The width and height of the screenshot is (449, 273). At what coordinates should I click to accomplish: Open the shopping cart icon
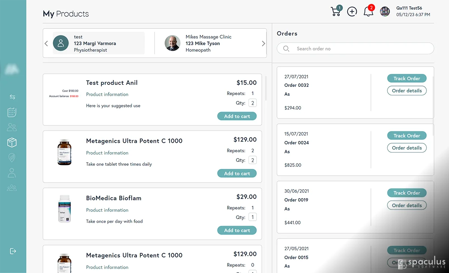tap(336, 11)
